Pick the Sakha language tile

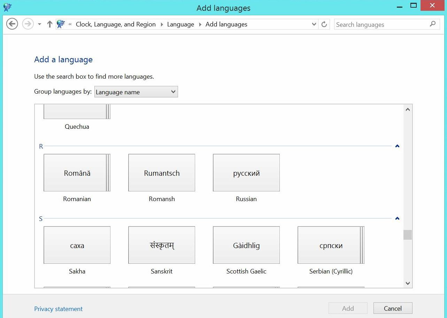pyautogui.click(x=77, y=245)
